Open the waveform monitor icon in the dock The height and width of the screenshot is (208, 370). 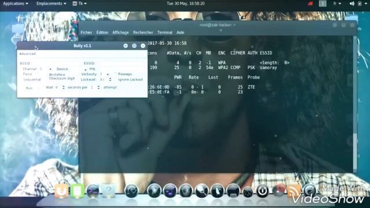pyautogui.click(x=131, y=191)
